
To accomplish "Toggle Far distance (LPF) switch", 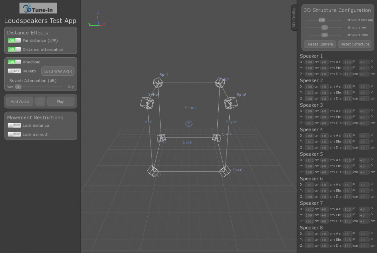I will (14, 40).
